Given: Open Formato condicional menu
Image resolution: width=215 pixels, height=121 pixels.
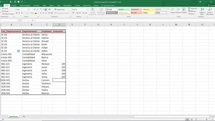Looking at the screenshot, I should tap(93, 11).
